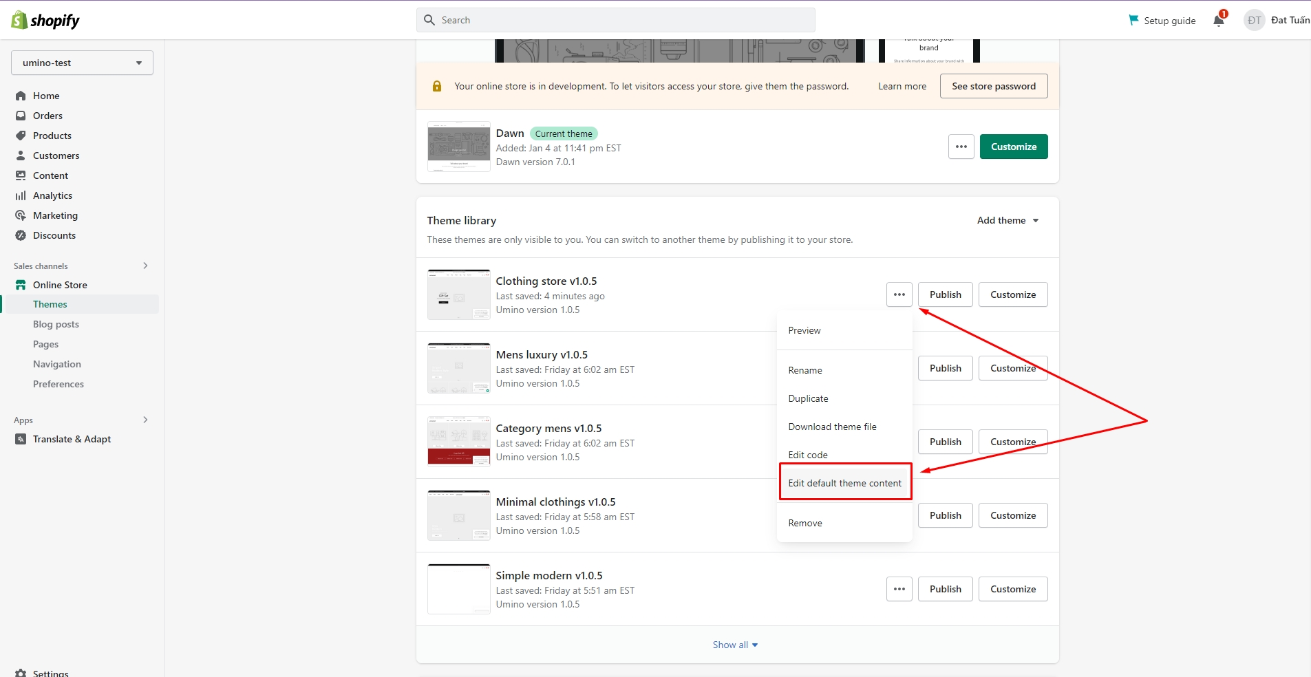The height and width of the screenshot is (677, 1311).
Task: Click the Discounts badge icon
Action: tap(21, 235)
